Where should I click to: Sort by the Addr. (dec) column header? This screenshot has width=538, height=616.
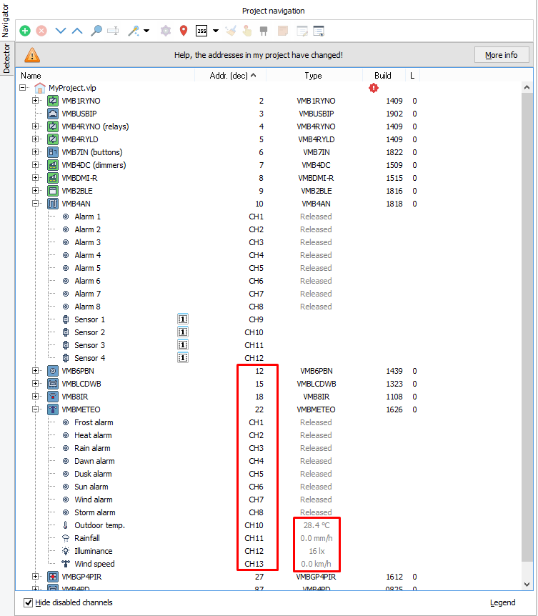coord(229,76)
